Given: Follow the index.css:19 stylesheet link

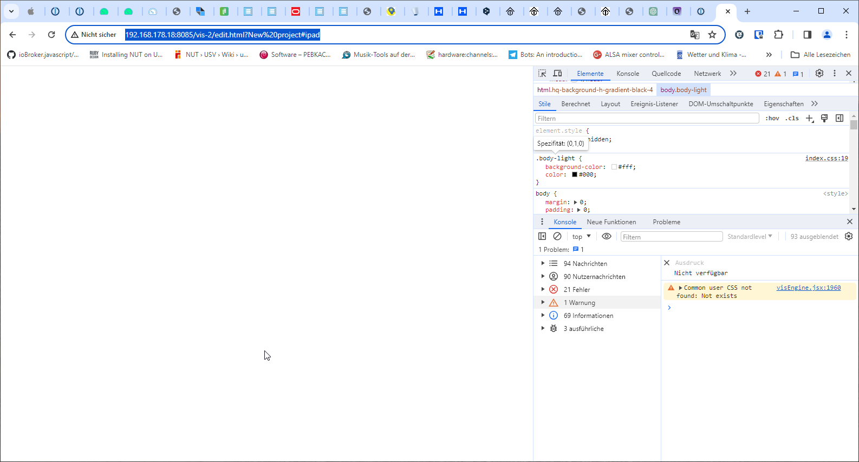Looking at the screenshot, I should point(826,158).
